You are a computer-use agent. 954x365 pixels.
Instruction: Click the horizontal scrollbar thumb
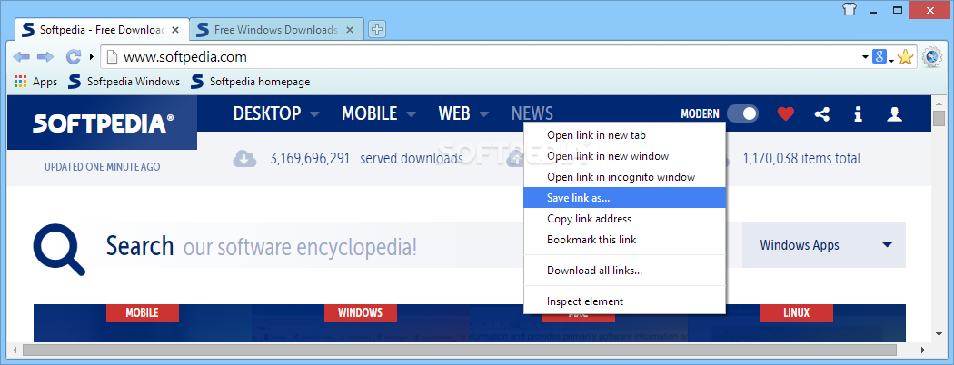point(460,350)
